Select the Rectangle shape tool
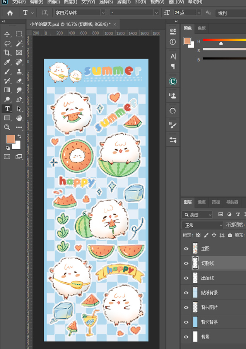Image resolution: width=246 pixels, height=349 pixels. tap(7, 118)
